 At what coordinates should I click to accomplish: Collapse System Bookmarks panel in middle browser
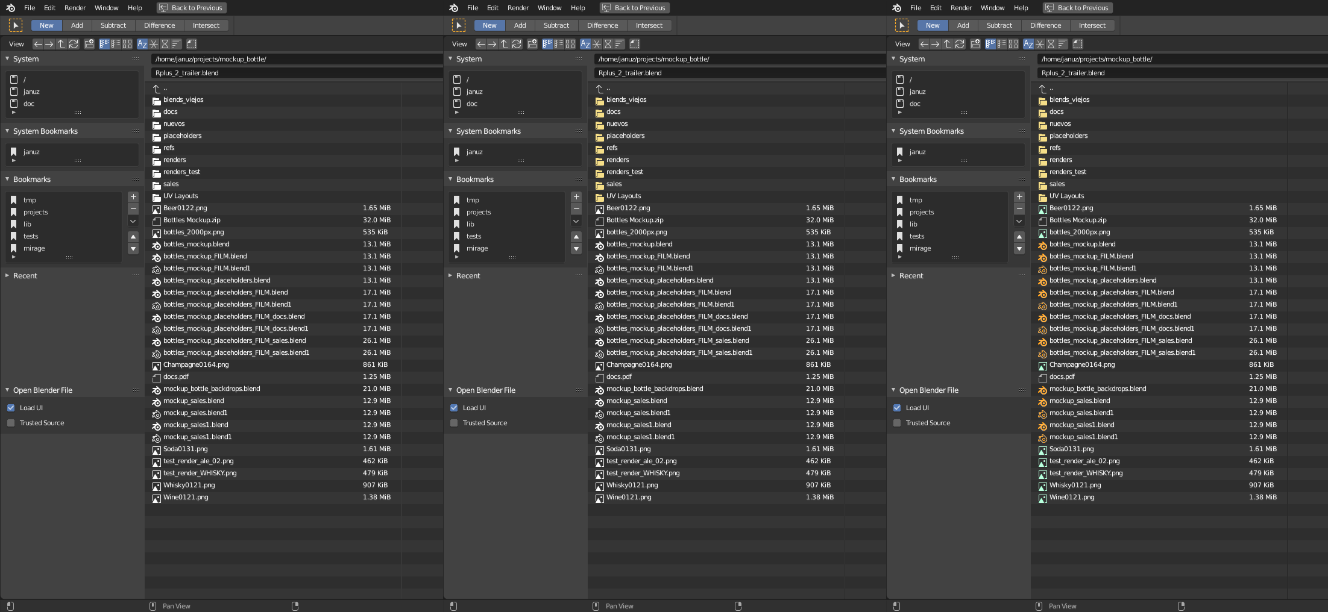[x=450, y=131]
